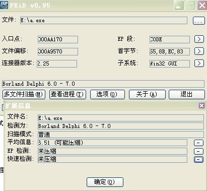Open subsystem details arrow button

click(199, 63)
